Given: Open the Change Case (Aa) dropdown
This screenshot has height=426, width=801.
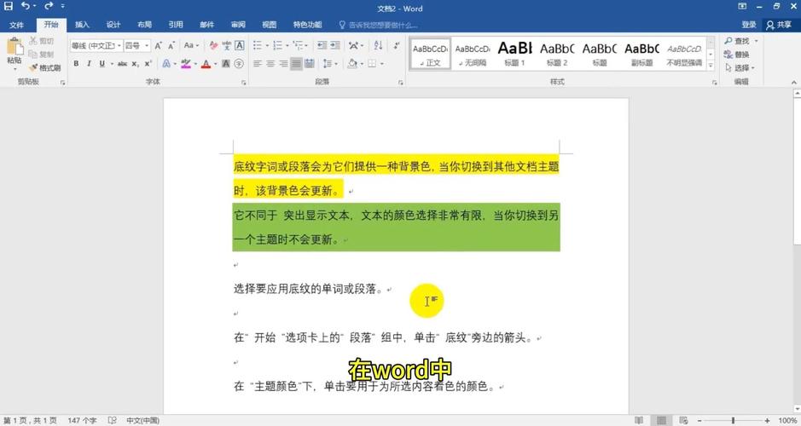Looking at the screenshot, I should click(192, 45).
